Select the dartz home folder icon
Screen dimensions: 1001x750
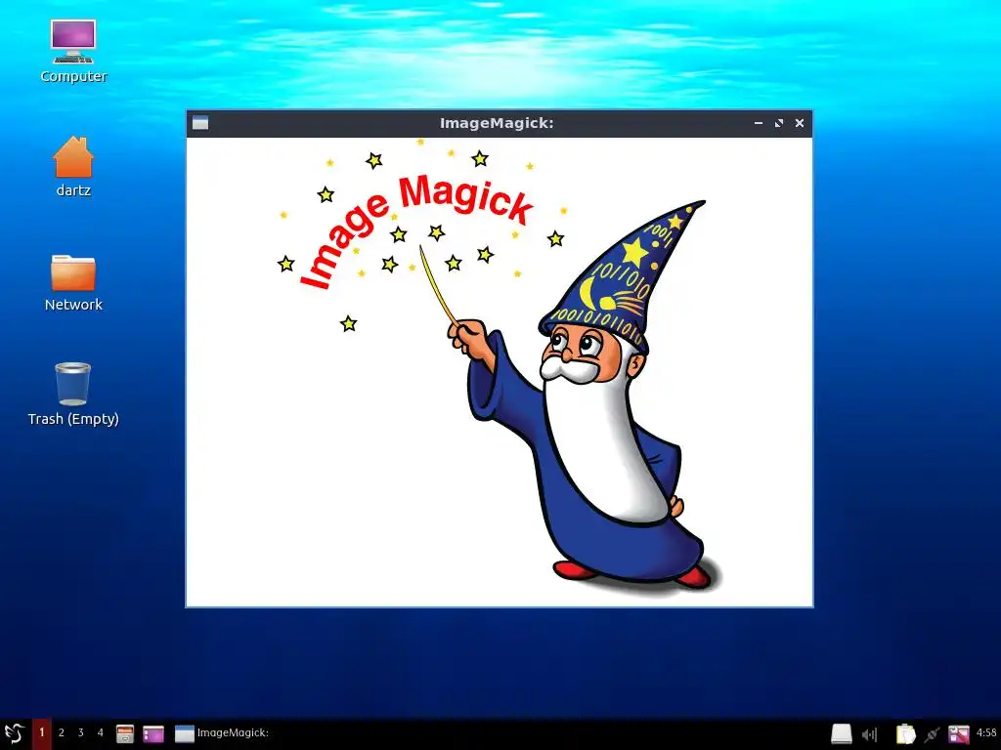73,166
